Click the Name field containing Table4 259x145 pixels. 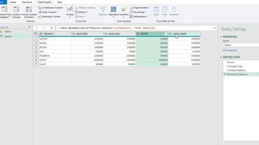(241, 45)
